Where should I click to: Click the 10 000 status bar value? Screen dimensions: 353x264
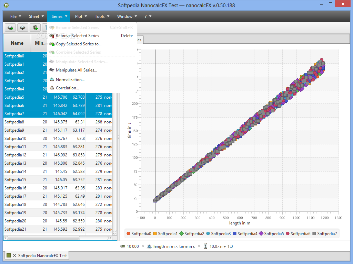133,246
